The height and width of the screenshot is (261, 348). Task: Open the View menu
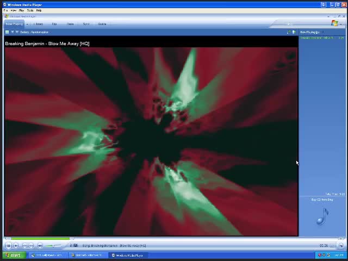13,10
